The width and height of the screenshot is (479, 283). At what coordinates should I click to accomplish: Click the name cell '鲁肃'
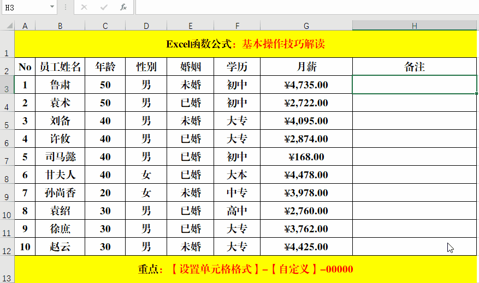[60, 85]
